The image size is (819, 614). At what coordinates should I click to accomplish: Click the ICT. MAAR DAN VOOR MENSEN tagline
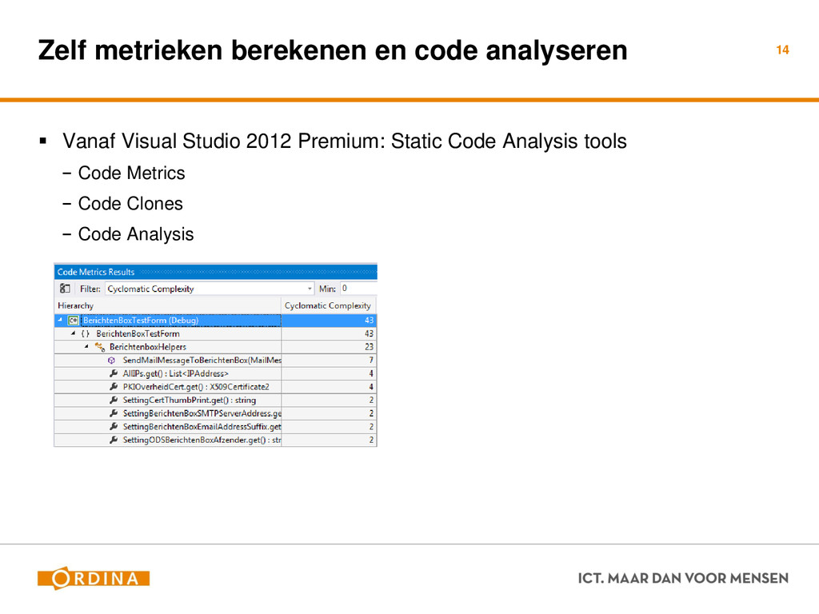[x=683, y=579]
